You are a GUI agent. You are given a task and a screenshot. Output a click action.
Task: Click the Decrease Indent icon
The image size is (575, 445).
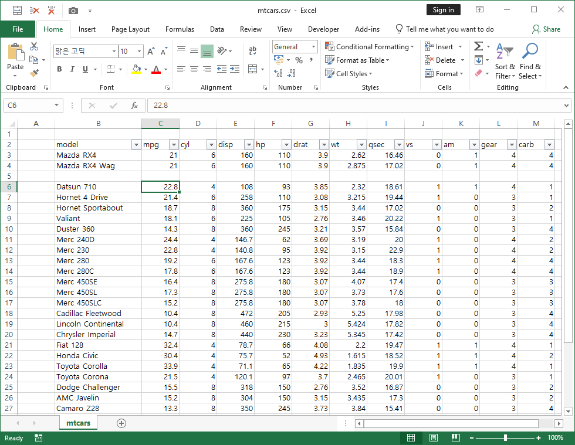[222, 69]
